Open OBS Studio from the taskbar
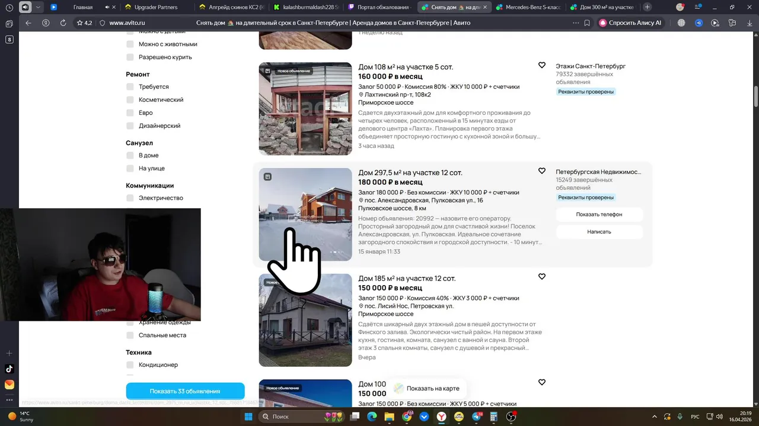The width and height of the screenshot is (759, 426). [x=512, y=417]
